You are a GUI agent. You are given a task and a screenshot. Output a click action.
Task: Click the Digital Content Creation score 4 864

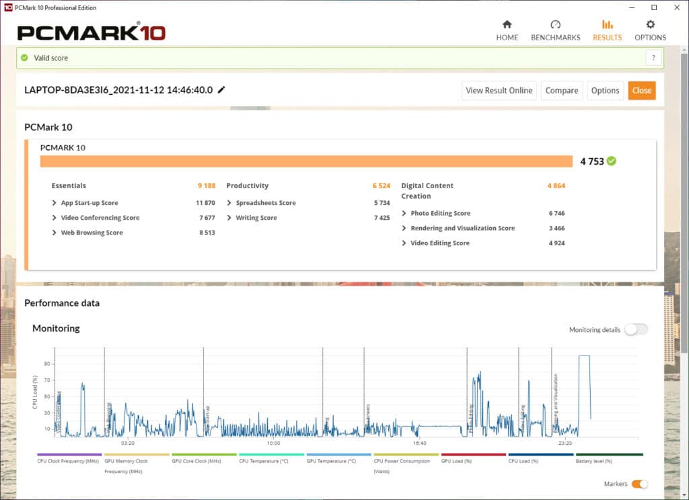tap(556, 185)
